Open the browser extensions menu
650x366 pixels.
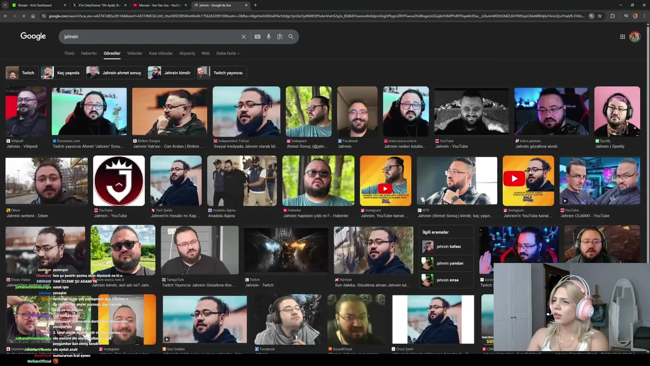pos(612,16)
